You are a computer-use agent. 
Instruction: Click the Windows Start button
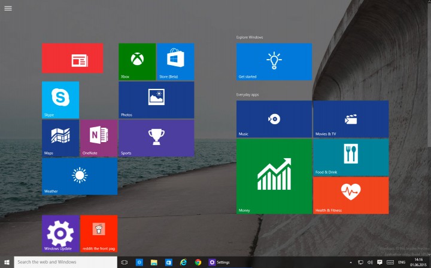point(7,262)
